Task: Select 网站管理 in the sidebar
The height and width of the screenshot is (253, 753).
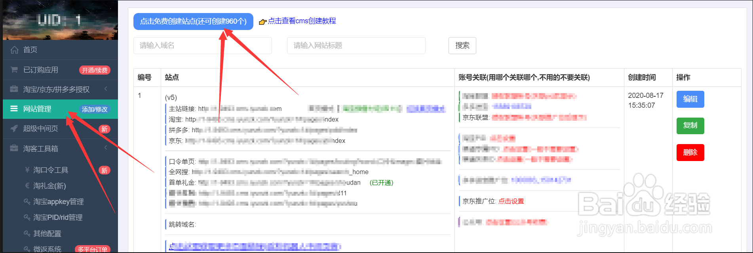Action: pyautogui.click(x=60, y=109)
